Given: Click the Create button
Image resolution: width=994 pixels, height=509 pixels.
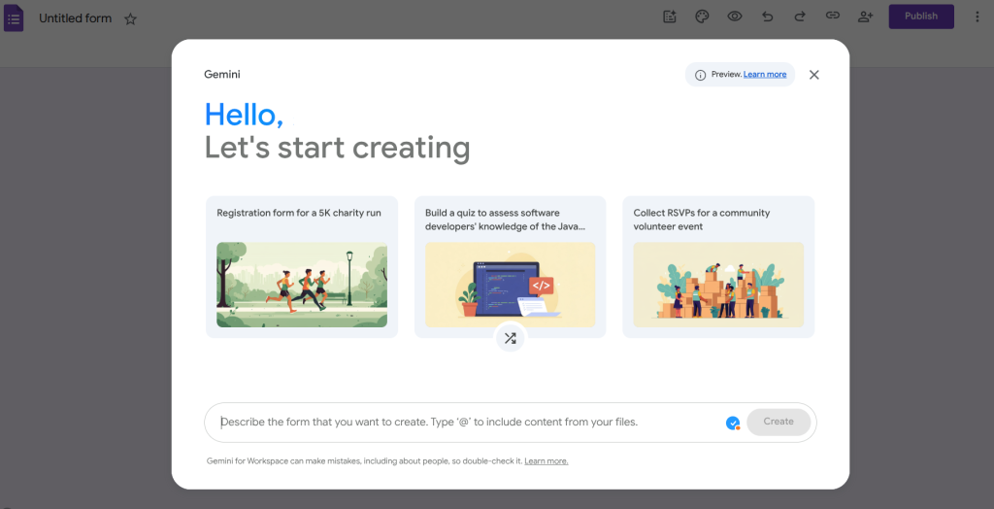Looking at the screenshot, I should coord(779,422).
